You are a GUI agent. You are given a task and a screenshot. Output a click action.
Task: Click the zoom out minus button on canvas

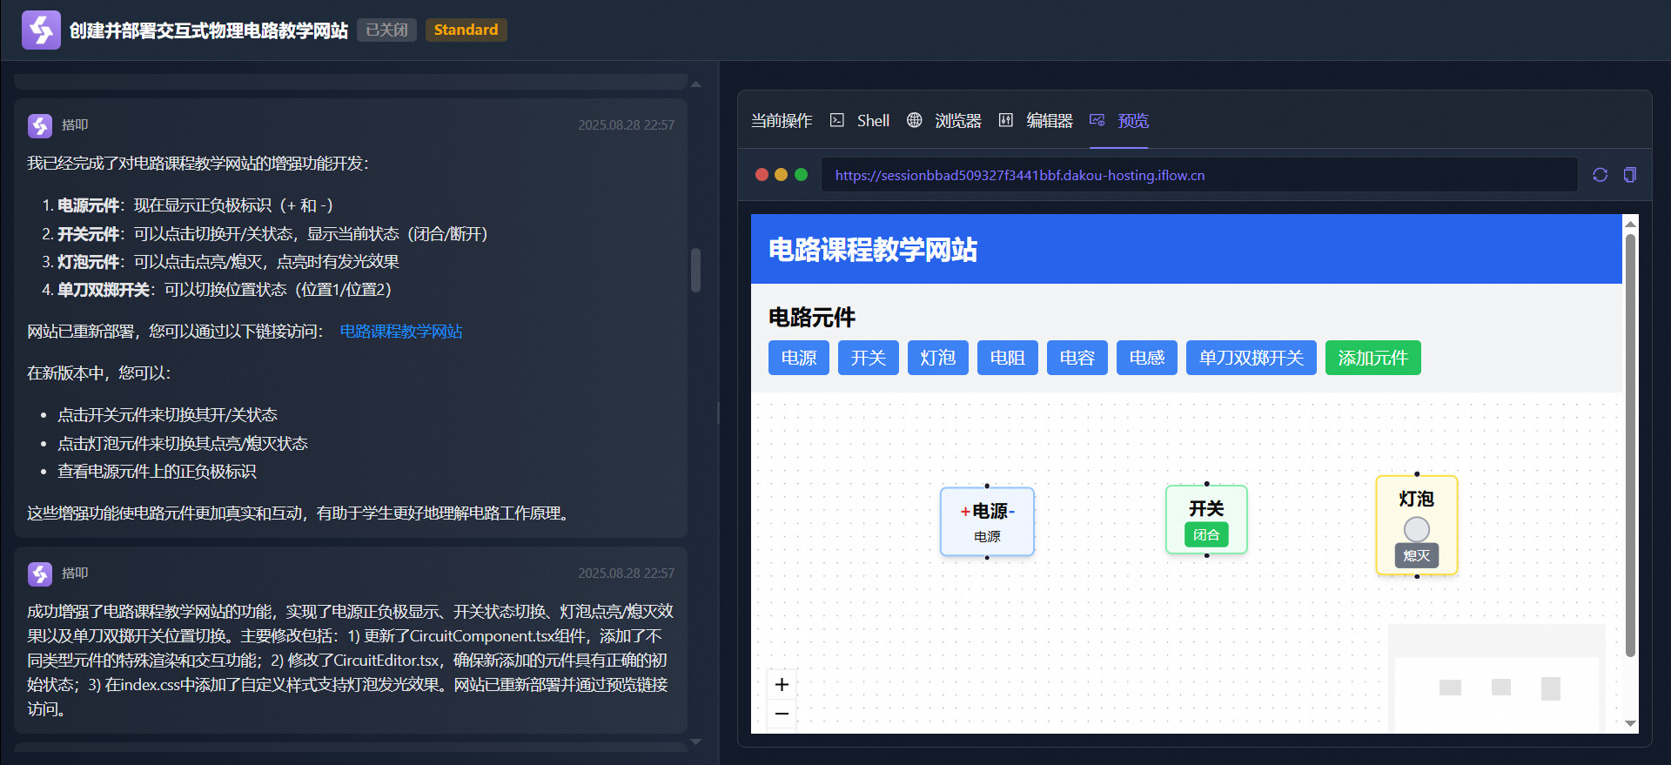(782, 714)
